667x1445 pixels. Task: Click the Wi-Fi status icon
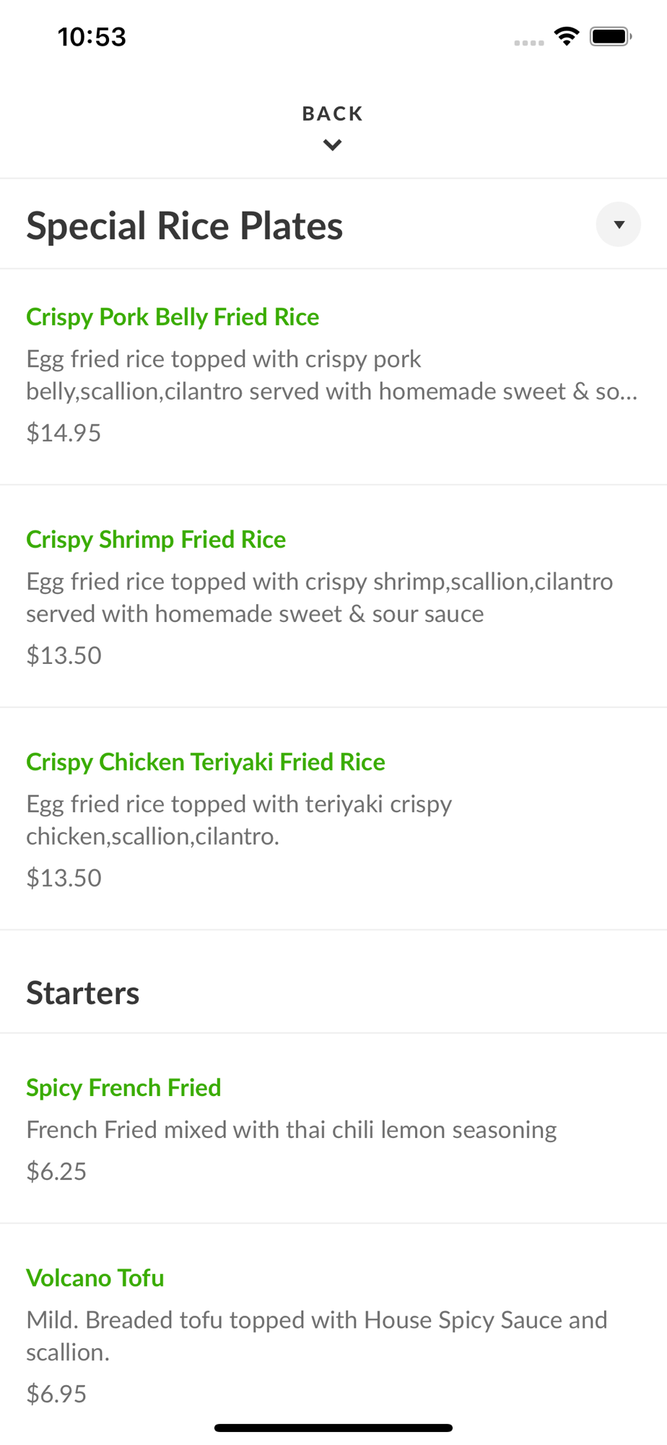point(567,36)
